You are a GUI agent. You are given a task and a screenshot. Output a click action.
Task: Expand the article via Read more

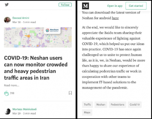point(12,85)
